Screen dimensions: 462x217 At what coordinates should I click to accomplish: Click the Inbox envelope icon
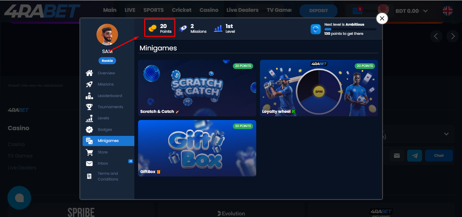[x=89, y=164]
